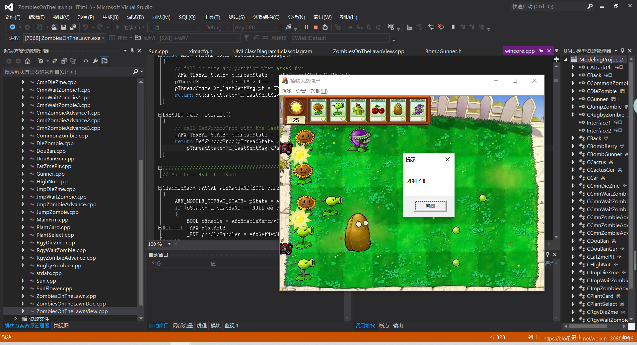The image size is (637, 345).
Task: Switch to the ZombiesOnTheLawnView.cpp editor tab
Action: [x=369, y=51]
